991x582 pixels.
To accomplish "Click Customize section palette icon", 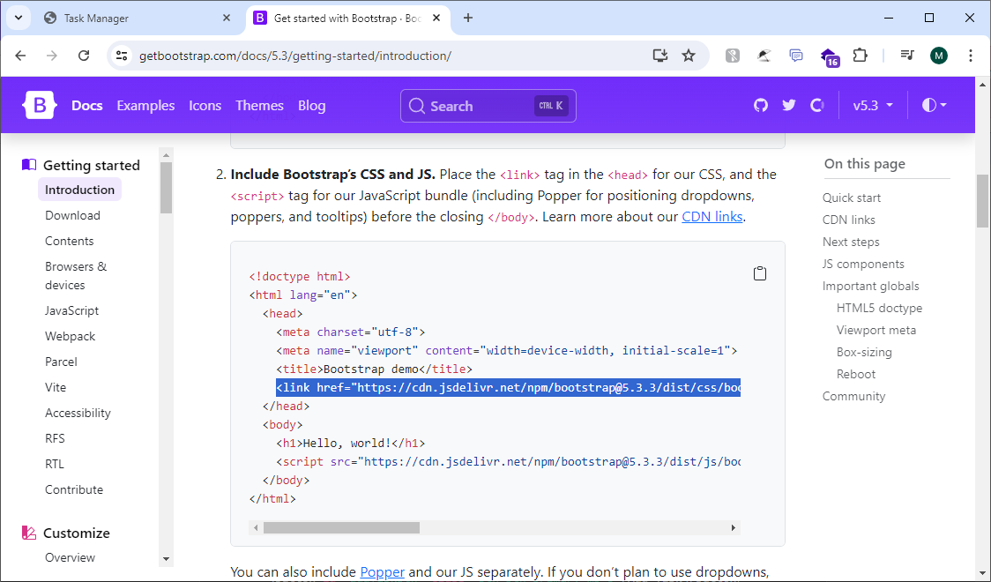I will click(29, 533).
